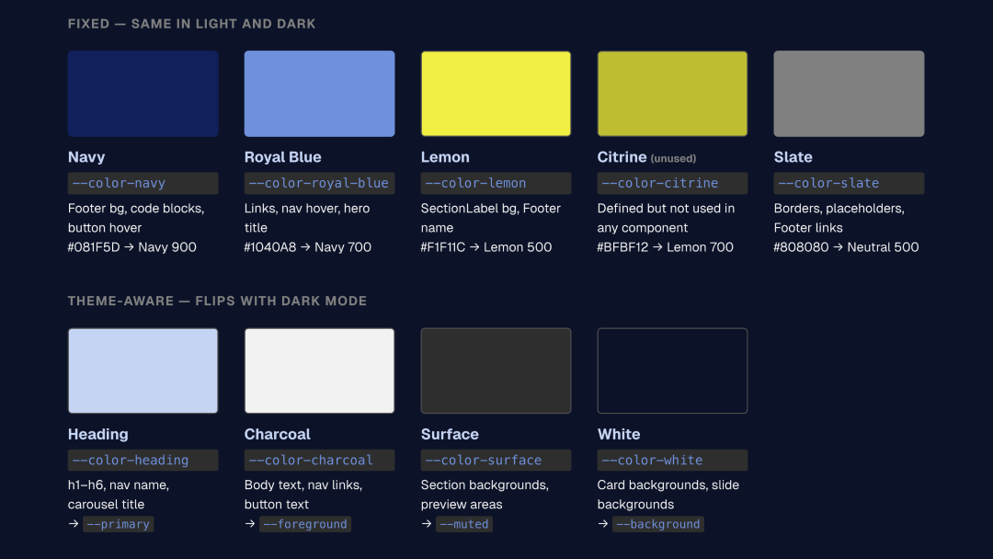Click the White theme-aware swatch

pyautogui.click(x=672, y=371)
